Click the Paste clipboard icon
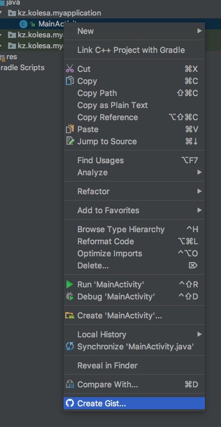The width and height of the screenshot is (221, 427). tap(70, 129)
